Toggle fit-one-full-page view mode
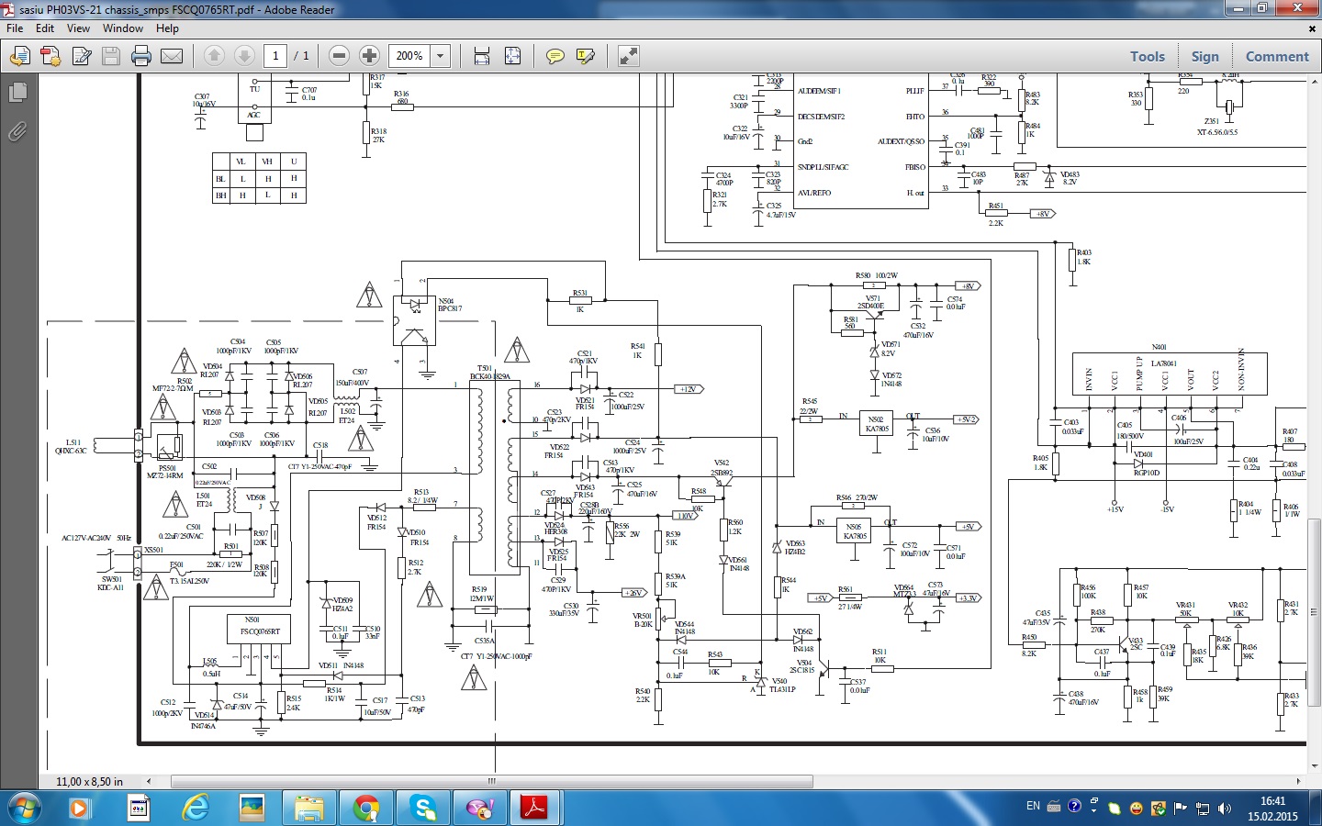Image resolution: width=1322 pixels, height=826 pixels. 512,57
